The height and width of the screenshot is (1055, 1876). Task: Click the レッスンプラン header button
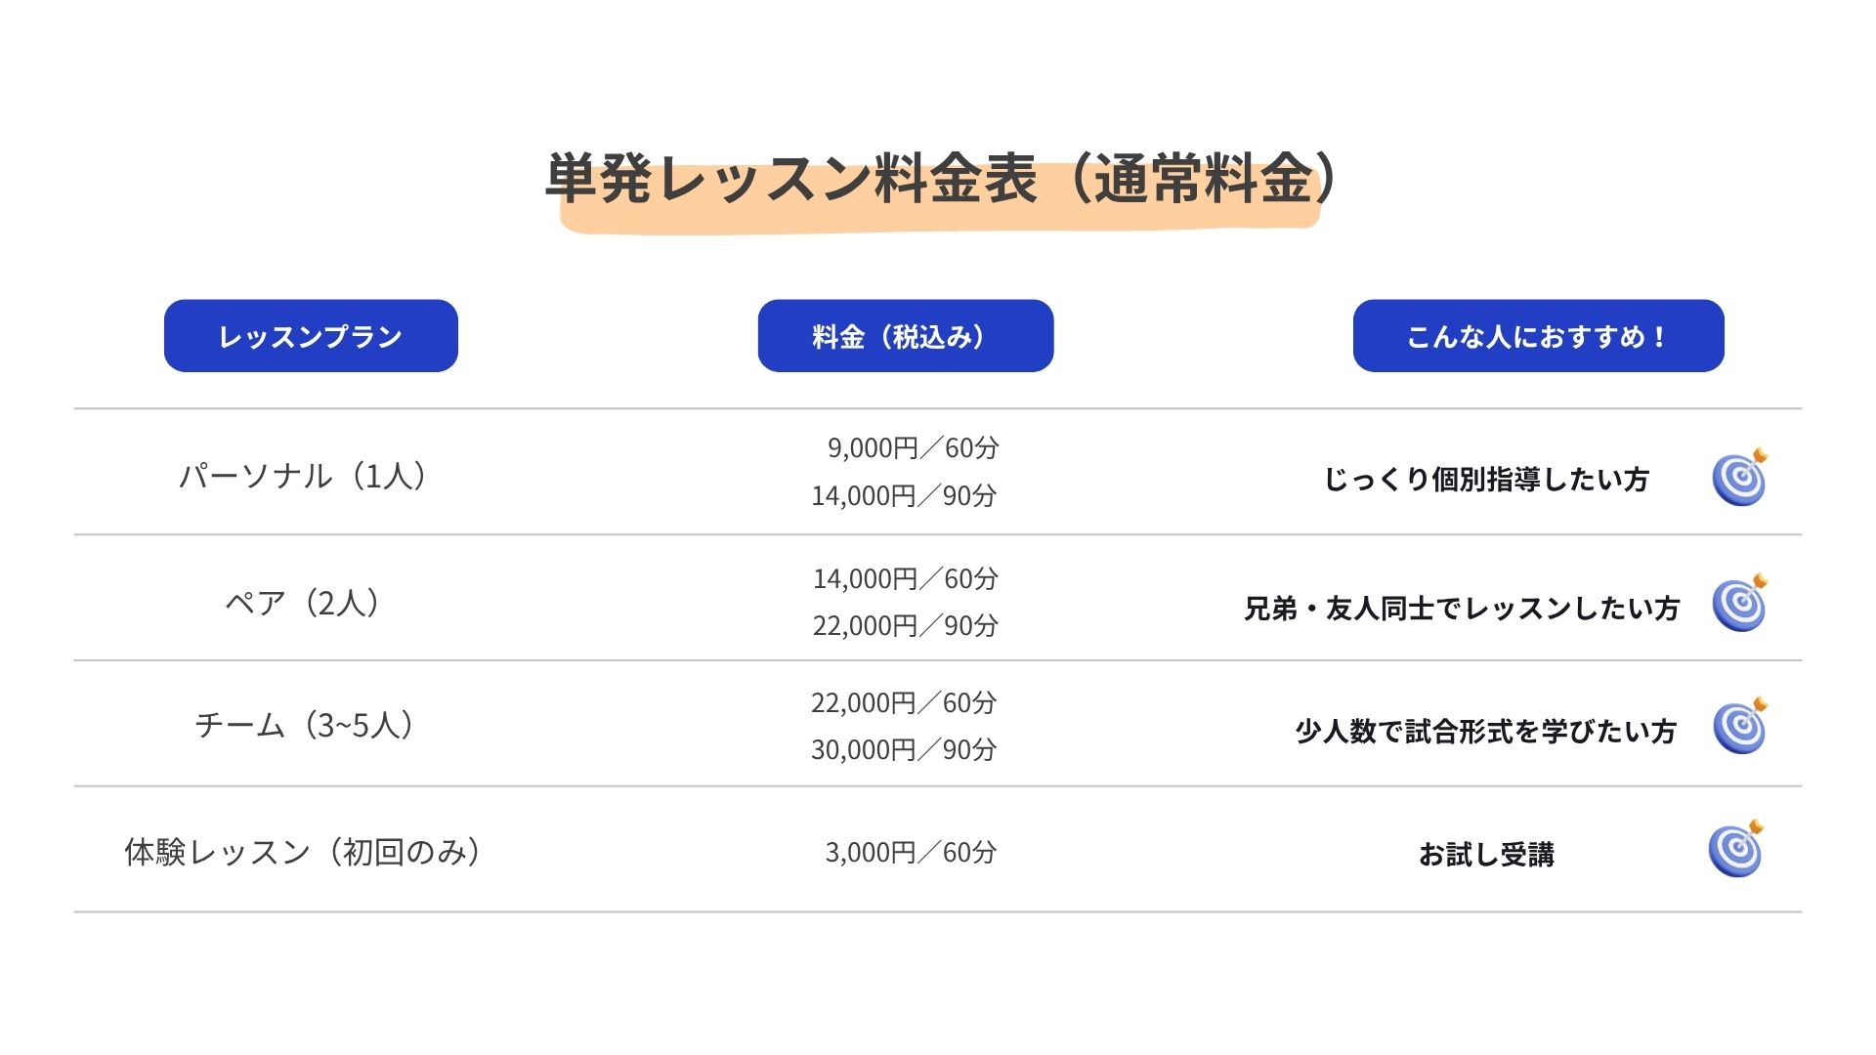coord(311,336)
